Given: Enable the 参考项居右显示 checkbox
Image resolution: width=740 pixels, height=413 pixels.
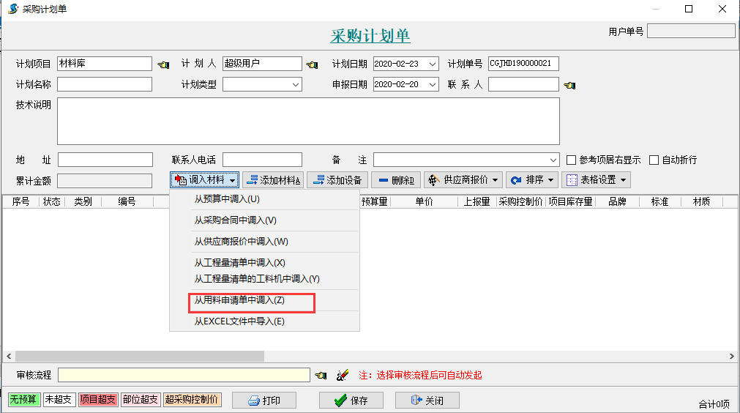Looking at the screenshot, I should (x=572, y=160).
